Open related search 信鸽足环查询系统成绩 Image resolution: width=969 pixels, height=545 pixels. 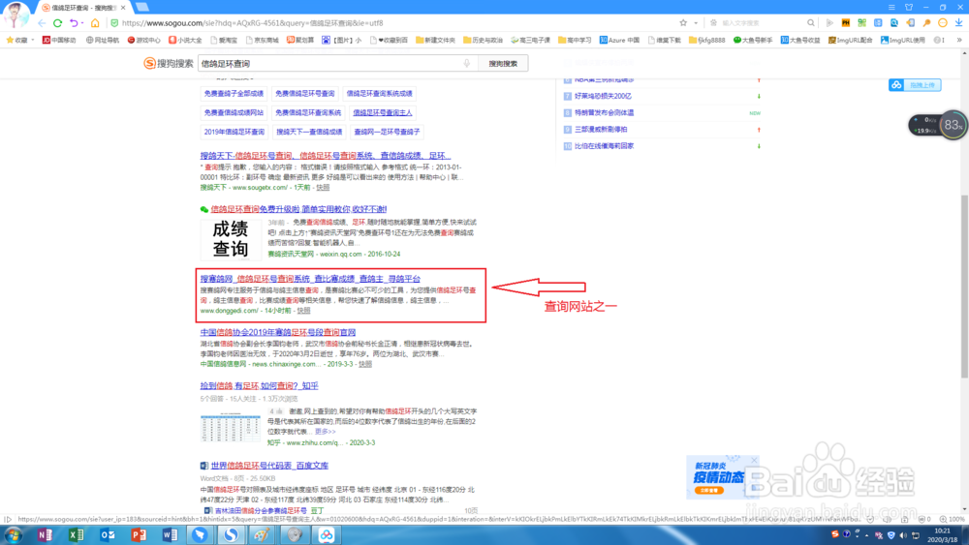[x=380, y=94]
